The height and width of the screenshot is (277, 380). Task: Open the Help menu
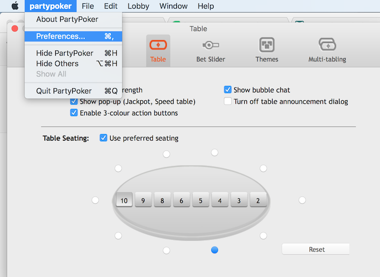(206, 6)
